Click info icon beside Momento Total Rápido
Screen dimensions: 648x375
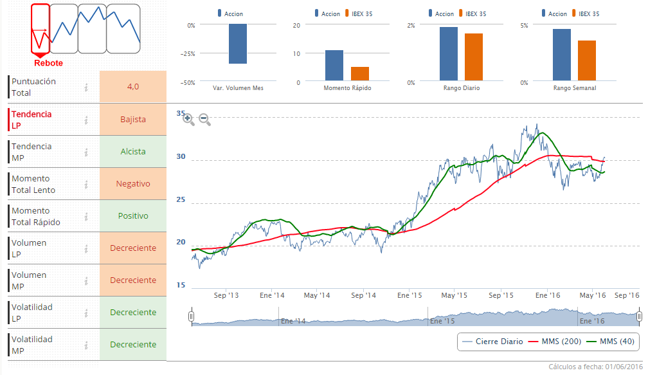coord(86,216)
